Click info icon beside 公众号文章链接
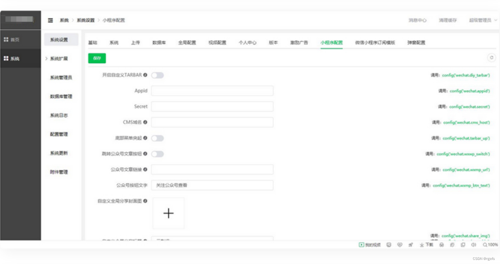The width and height of the screenshot is (500, 264). pyautogui.click(x=145, y=169)
